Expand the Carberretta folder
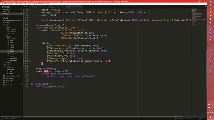214x120 pixels. pos(2,85)
